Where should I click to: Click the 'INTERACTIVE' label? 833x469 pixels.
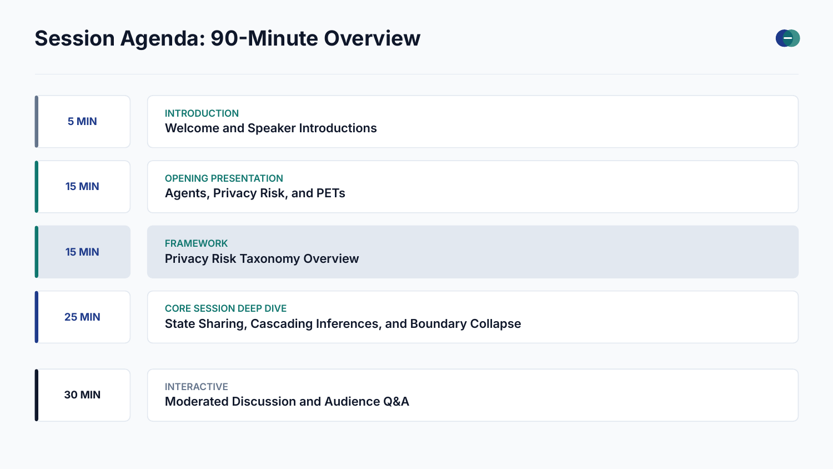[x=197, y=387]
